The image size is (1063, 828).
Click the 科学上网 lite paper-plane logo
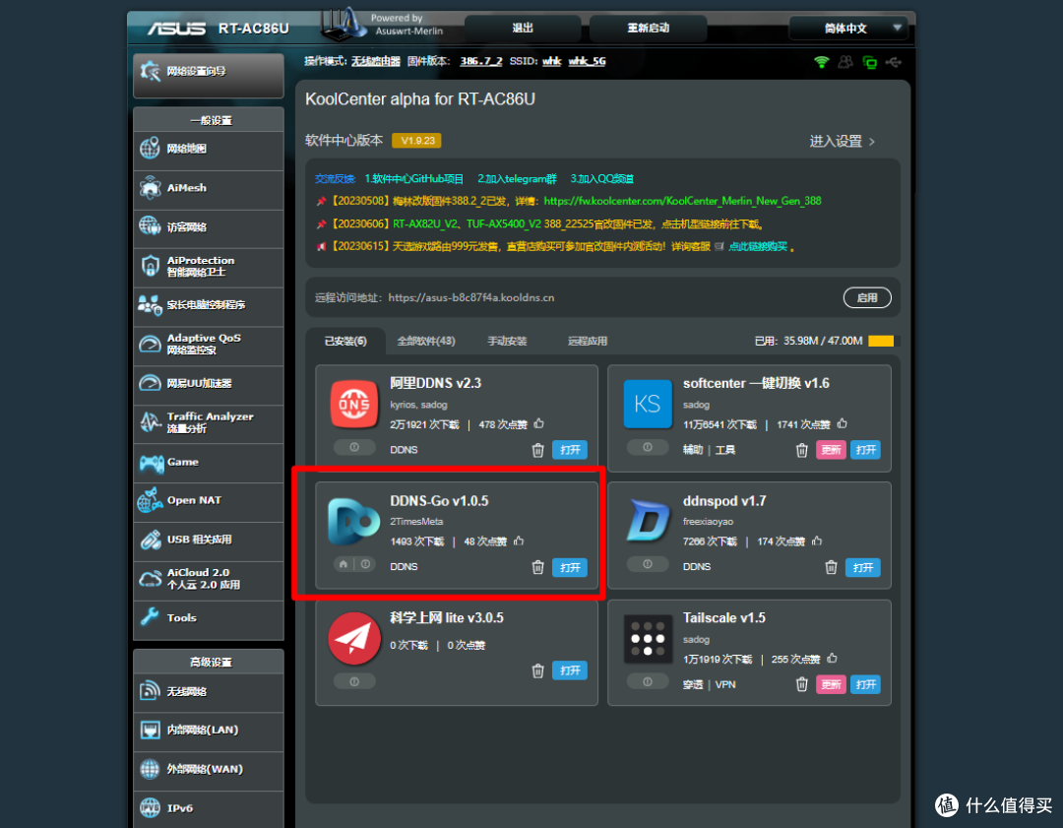point(354,639)
